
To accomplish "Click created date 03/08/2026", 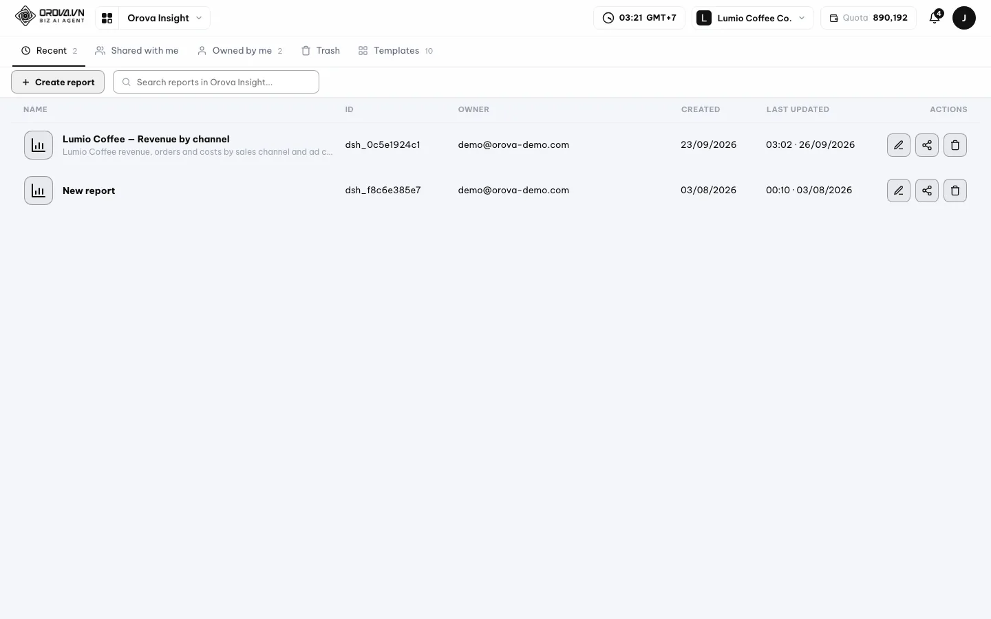I will point(708,190).
